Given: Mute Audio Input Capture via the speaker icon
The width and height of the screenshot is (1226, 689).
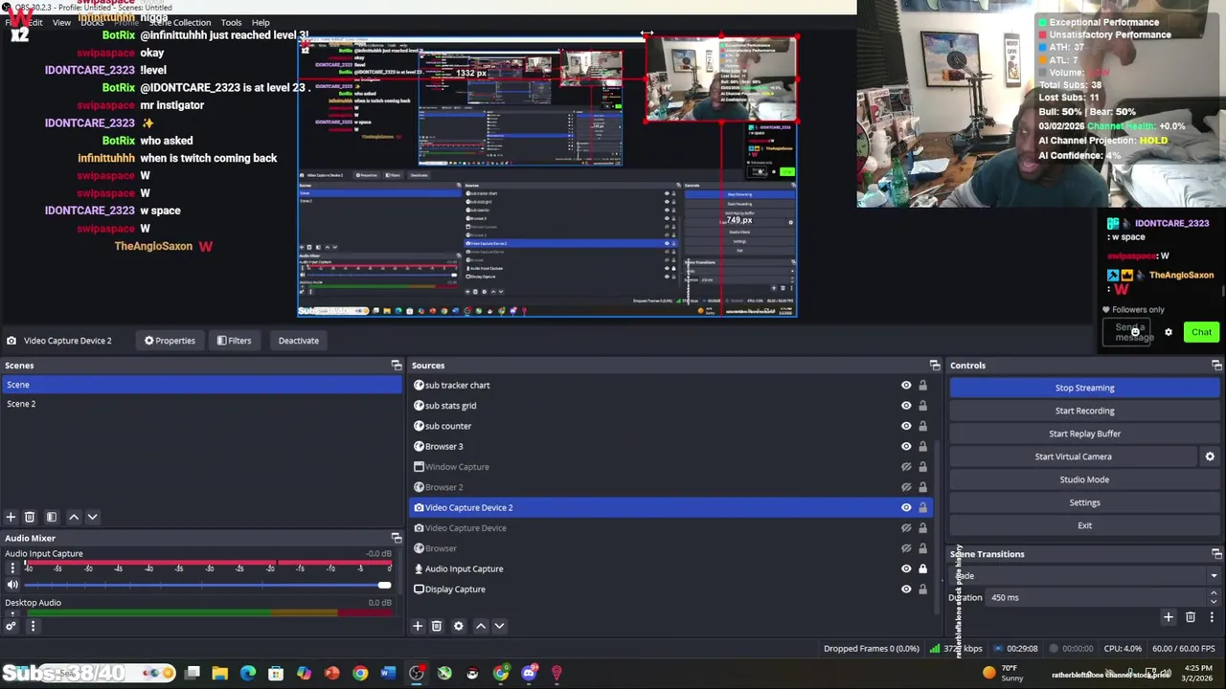Looking at the screenshot, I should [x=12, y=585].
